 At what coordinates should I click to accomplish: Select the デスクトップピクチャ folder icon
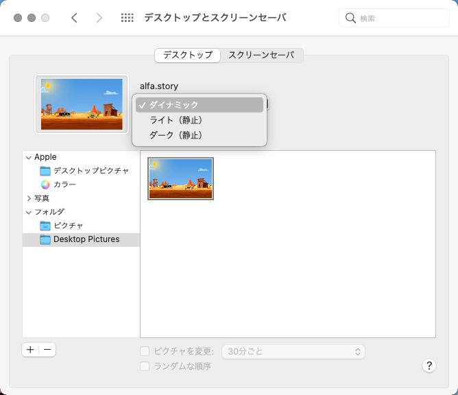coord(45,171)
